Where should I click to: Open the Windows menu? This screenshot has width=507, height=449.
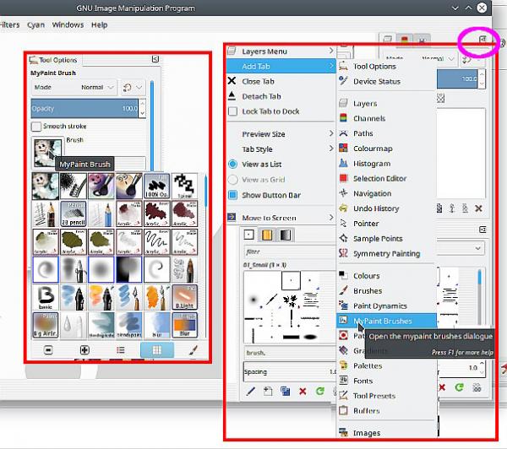coord(68,24)
